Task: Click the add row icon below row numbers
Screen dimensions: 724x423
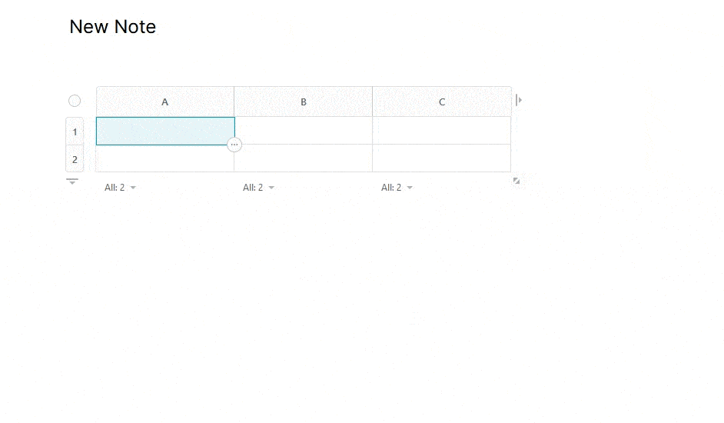Action: [72, 182]
